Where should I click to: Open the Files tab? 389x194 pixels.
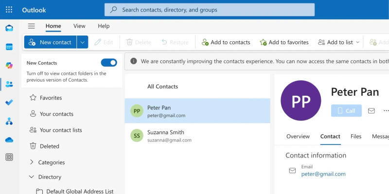[356, 137]
